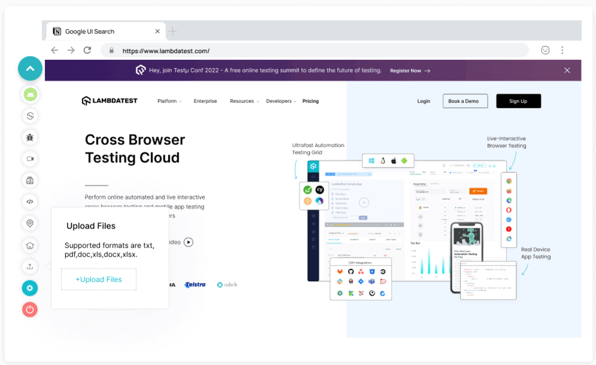Screen dimensions: 596x365
Task: Go back with the browser back arrow
Action: [x=55, y=50]
